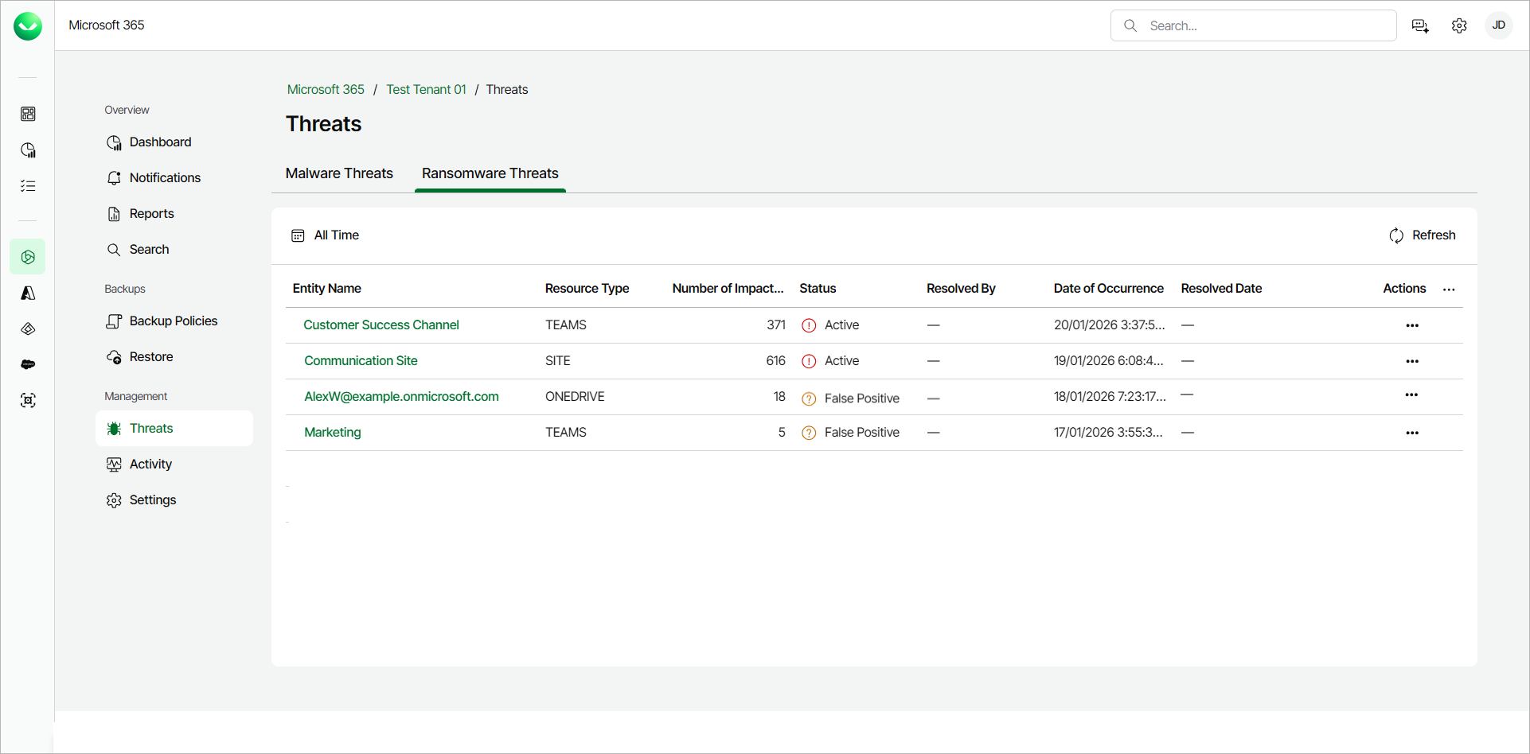
Task: Select the pie chart analytics icon in sidebar
Action: click(x=28, y=150)
